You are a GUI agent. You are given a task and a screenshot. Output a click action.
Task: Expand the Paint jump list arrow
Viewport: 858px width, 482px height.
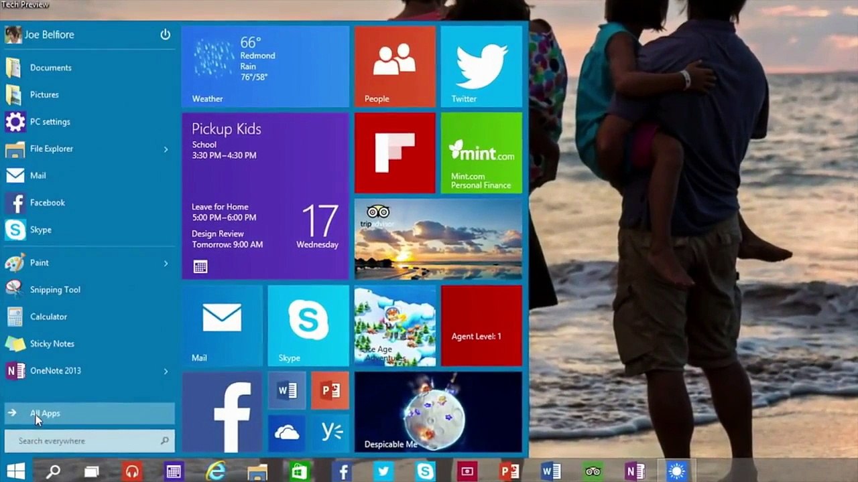(166, 263)
